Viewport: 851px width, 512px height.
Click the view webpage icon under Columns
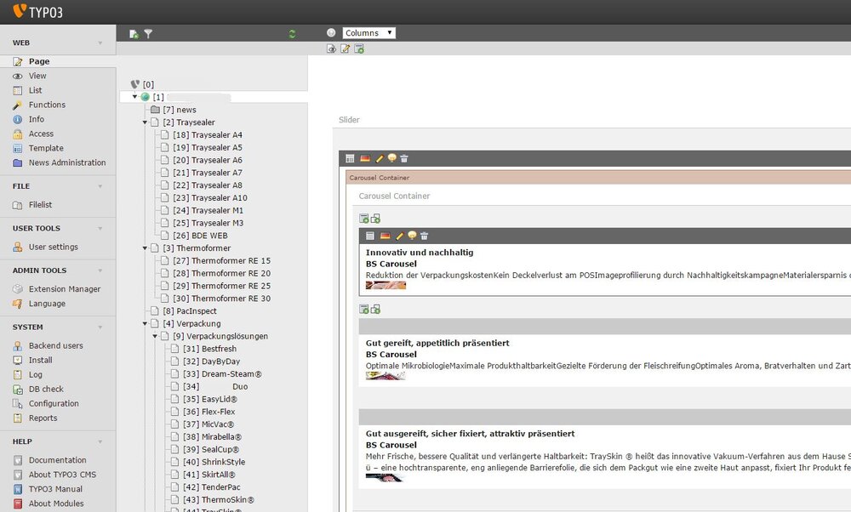point(331,48)
